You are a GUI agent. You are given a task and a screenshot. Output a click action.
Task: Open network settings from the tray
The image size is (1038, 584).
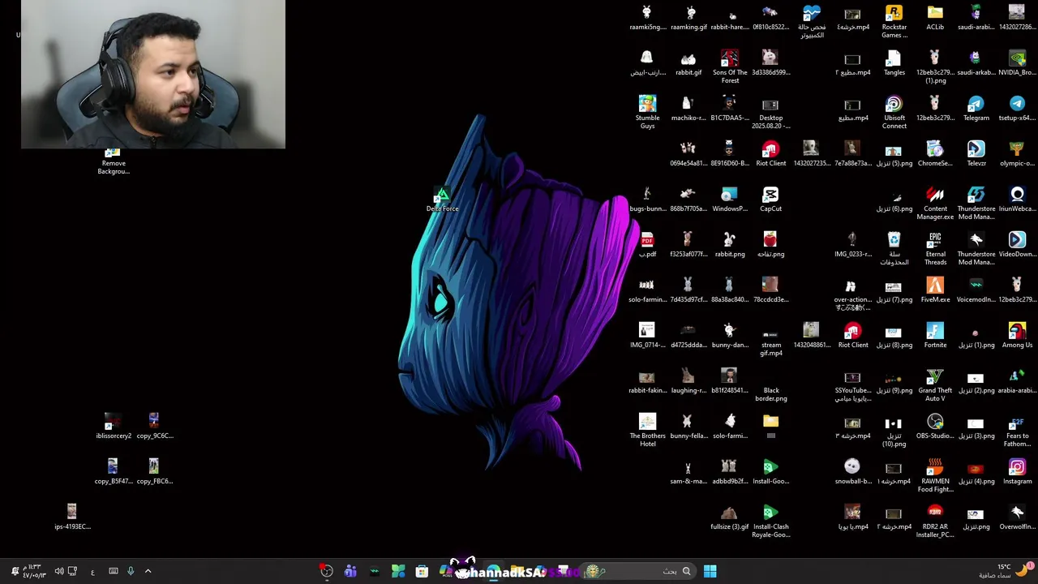(x=73, y=571)
